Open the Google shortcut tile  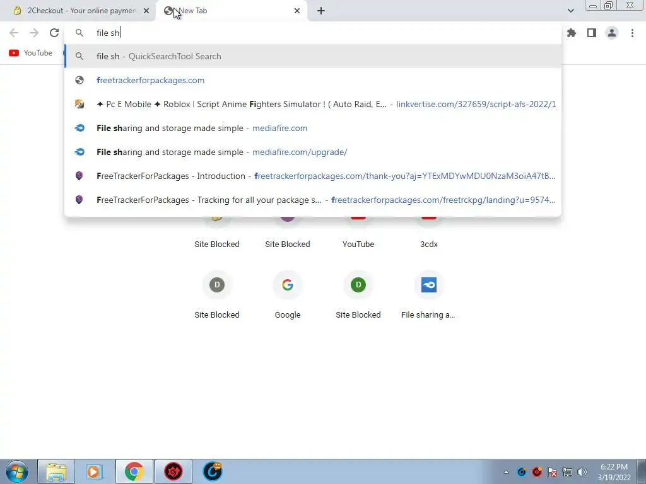[288, 294]
